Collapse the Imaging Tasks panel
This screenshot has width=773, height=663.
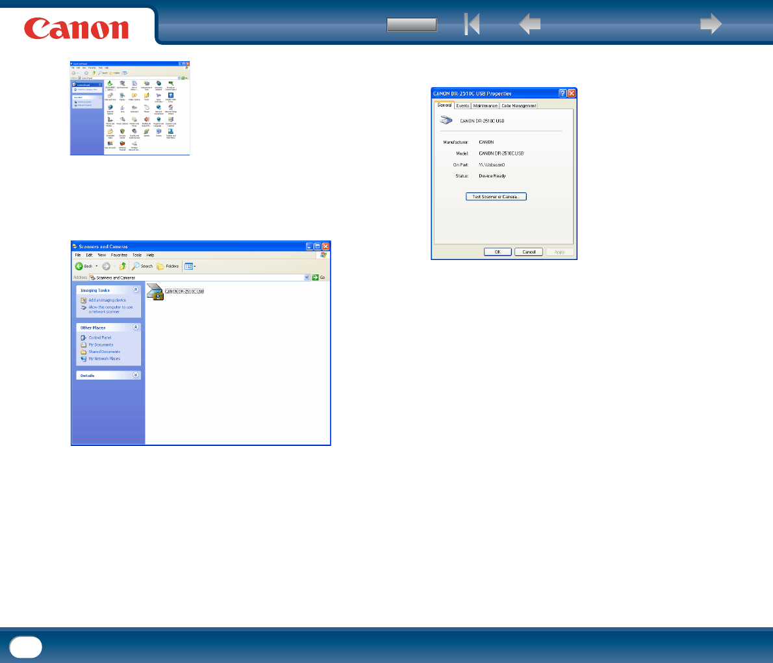tap(136, 290)
